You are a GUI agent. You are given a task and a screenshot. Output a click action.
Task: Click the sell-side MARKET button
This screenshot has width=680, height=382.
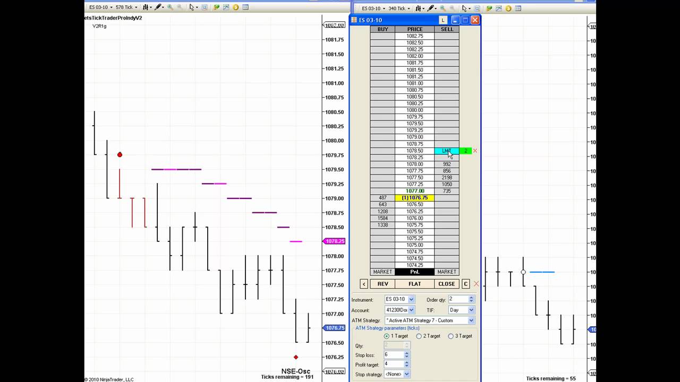pyautogui.click(x=447, y=272)
